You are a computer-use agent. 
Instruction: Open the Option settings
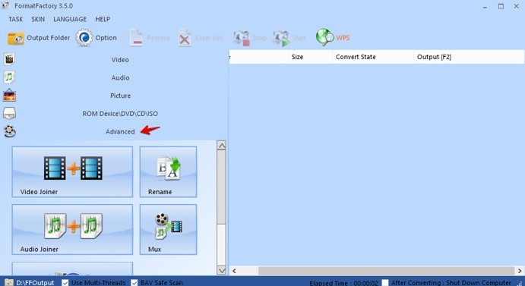96,38
